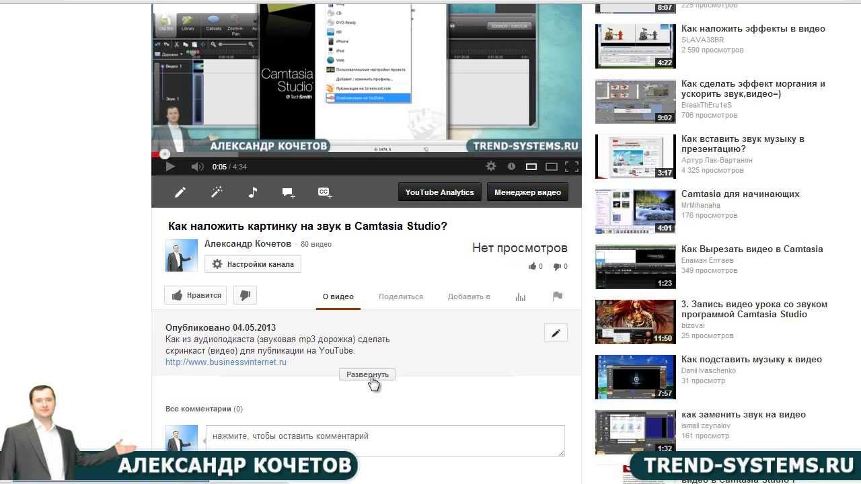Click the 7:57 duration thumbnail

click(x=636, y=376)
